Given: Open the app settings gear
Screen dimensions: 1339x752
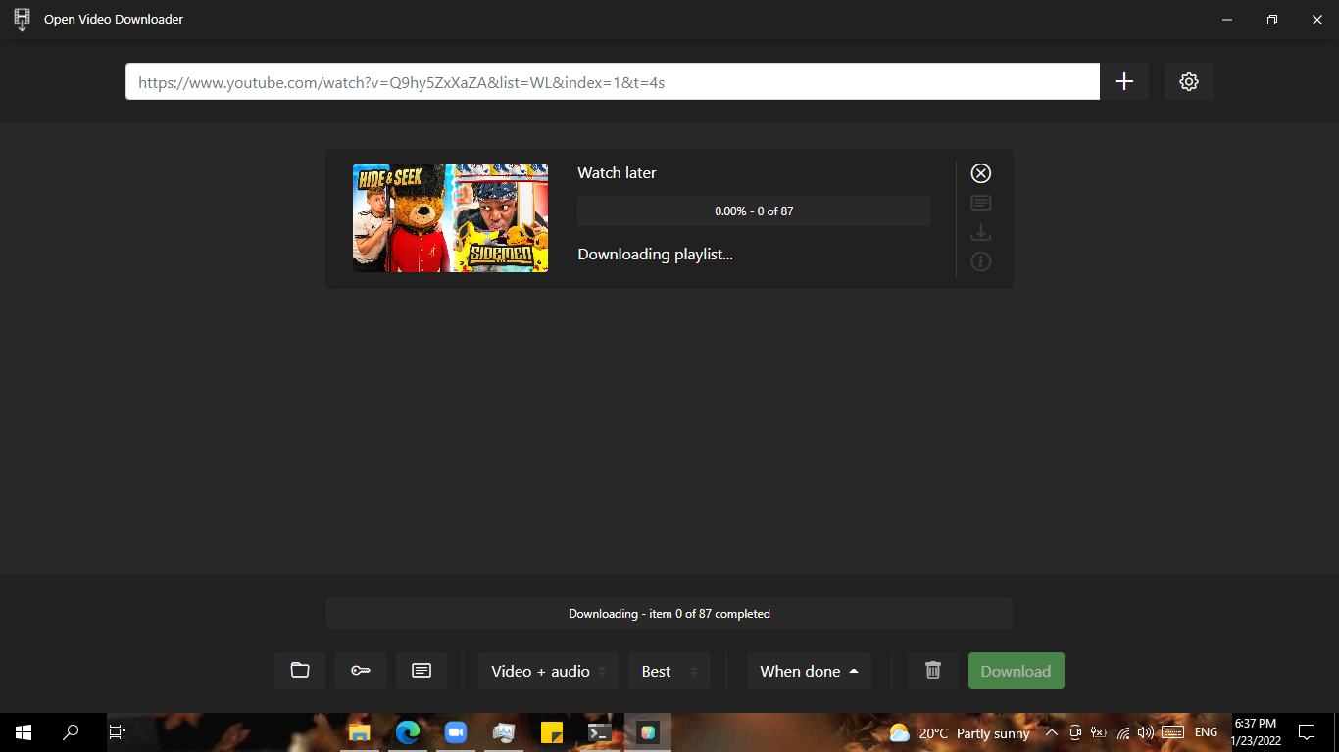Looking at the screenshot, I should 1188,81.
